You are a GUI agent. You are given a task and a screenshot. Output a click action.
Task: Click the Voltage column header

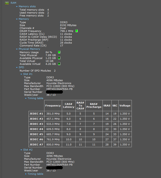pyautogui.click(x=125, y=106)
